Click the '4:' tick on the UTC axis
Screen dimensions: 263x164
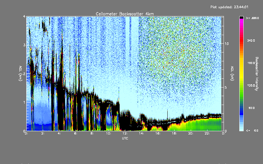point(60,133)
